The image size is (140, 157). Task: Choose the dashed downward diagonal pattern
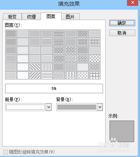(x=59, y=34)
